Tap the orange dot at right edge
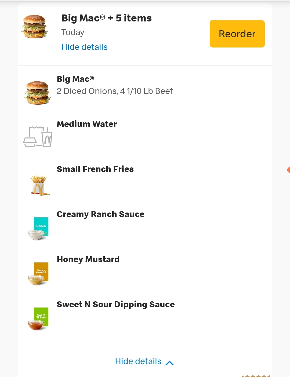This screenshot has height=377, width=290. tap(289, 170)
